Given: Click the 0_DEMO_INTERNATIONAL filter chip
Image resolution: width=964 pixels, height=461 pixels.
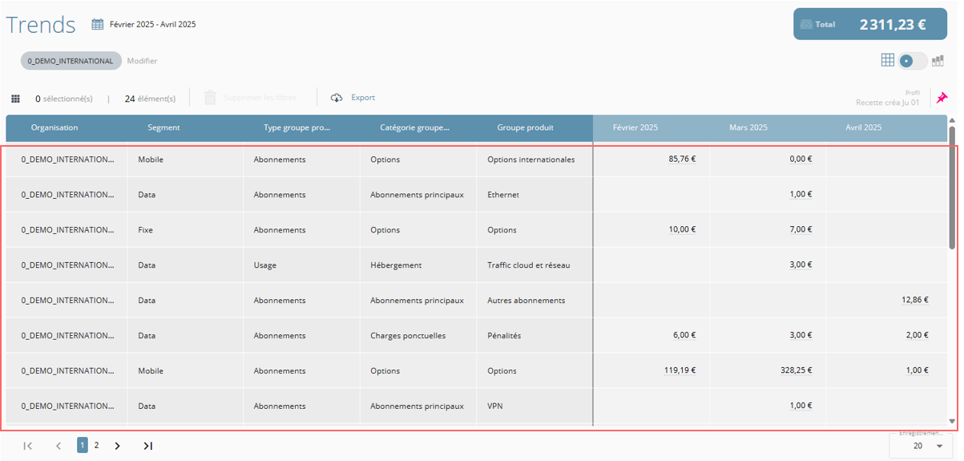Looking at the screenshot, I should [71, 61].
